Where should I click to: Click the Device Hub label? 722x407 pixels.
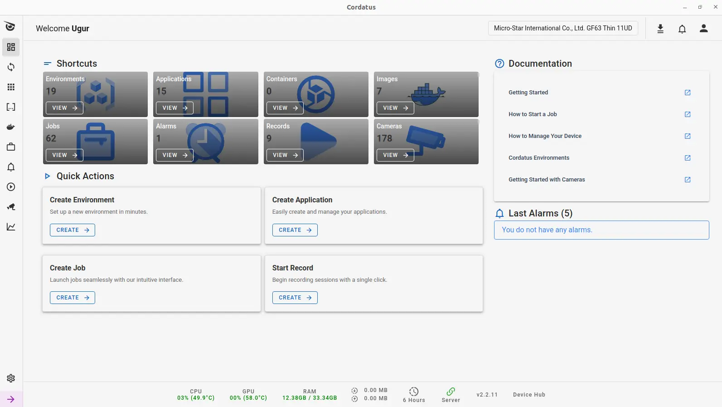pyautogui.click(x=529, y=395)
